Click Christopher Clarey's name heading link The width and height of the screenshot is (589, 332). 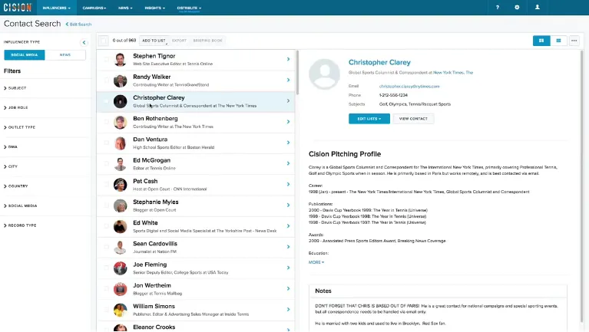[x=379, y=62]
